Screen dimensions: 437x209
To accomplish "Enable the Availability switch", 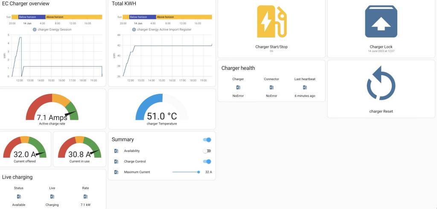I will (x=207, y=151).
